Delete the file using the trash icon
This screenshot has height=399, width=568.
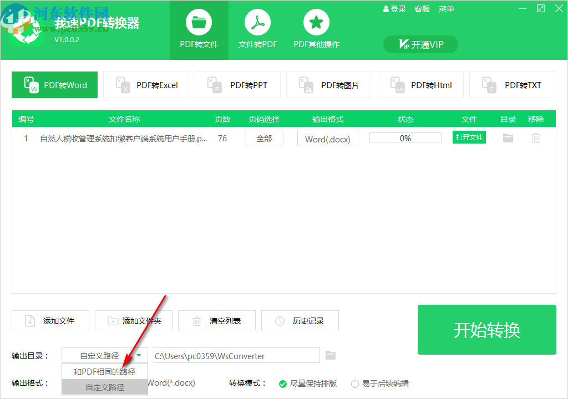536,137
